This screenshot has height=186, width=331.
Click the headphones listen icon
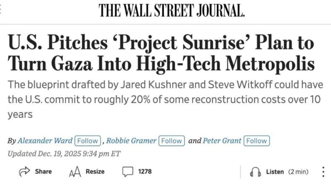click(x=255, y=172)
